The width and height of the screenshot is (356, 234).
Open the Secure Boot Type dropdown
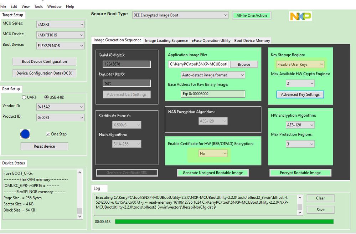(x=180, y=15)
